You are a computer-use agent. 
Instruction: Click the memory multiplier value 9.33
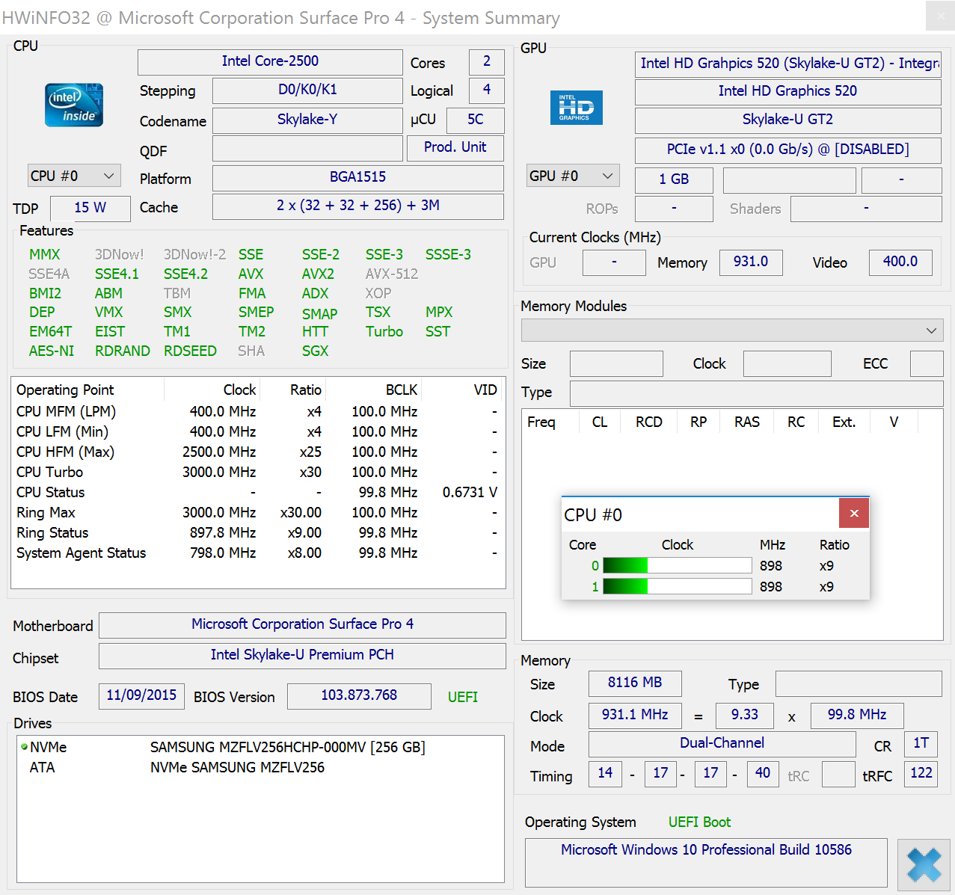click(x=745, y=716)
